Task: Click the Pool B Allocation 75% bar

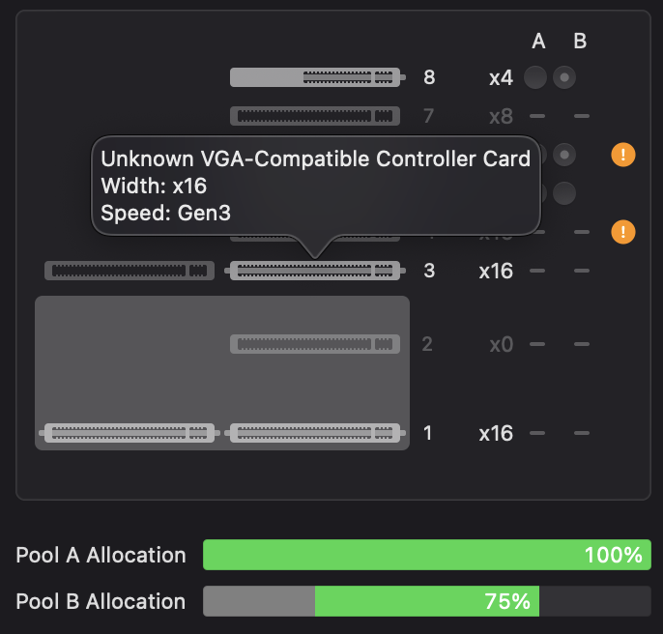Action: [x=426, y=601]
